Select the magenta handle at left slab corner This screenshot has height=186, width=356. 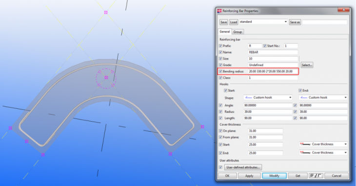coord(10,128)
